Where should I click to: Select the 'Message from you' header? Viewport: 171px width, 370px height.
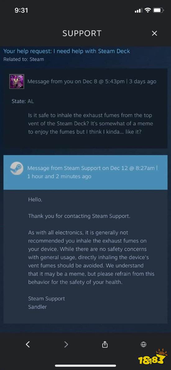[x=92, y=81]
